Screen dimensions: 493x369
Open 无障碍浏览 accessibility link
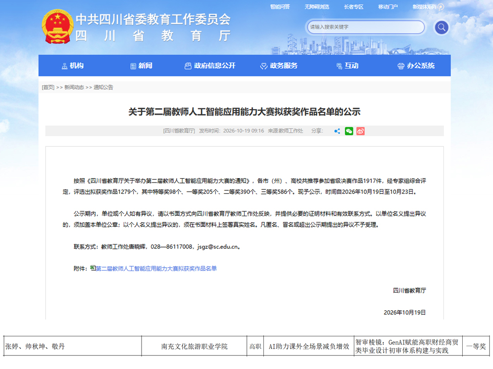(x=317, y=7)
